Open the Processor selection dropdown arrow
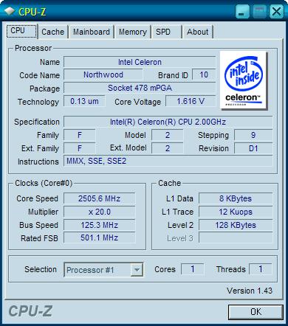Image resolution: width=288 pixels, height=326 pixels. tap(137, 270)
